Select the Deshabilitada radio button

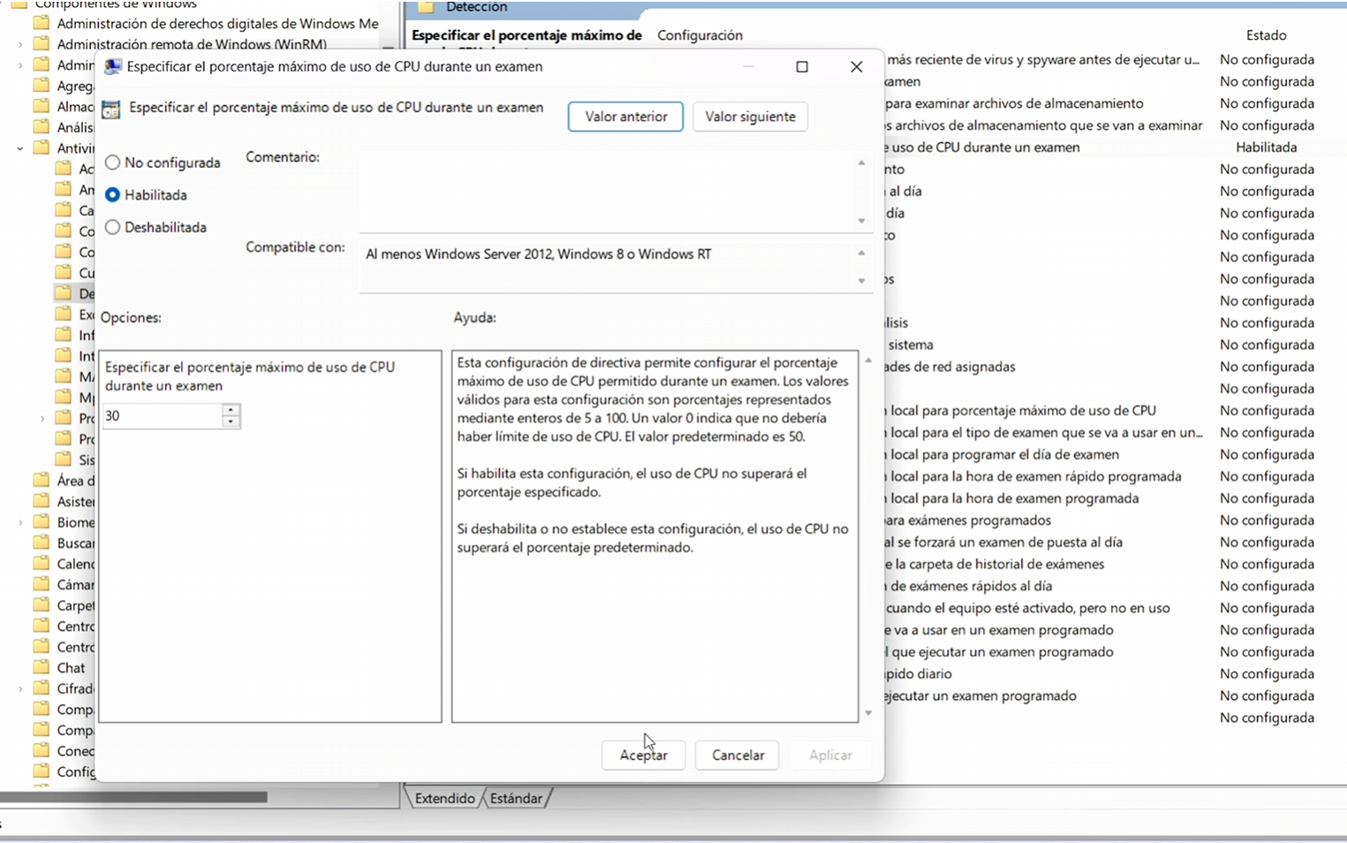(x=112, y=227)
